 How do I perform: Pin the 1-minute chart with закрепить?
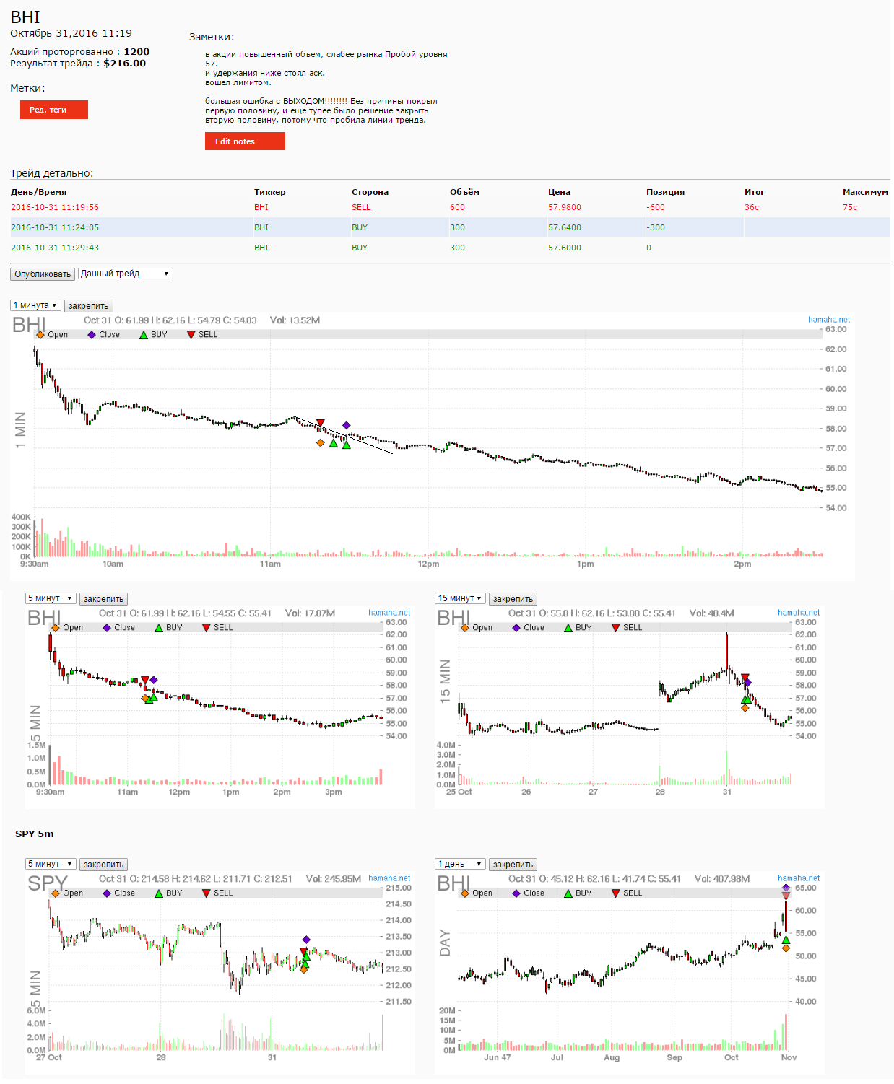tap(89, 306)
